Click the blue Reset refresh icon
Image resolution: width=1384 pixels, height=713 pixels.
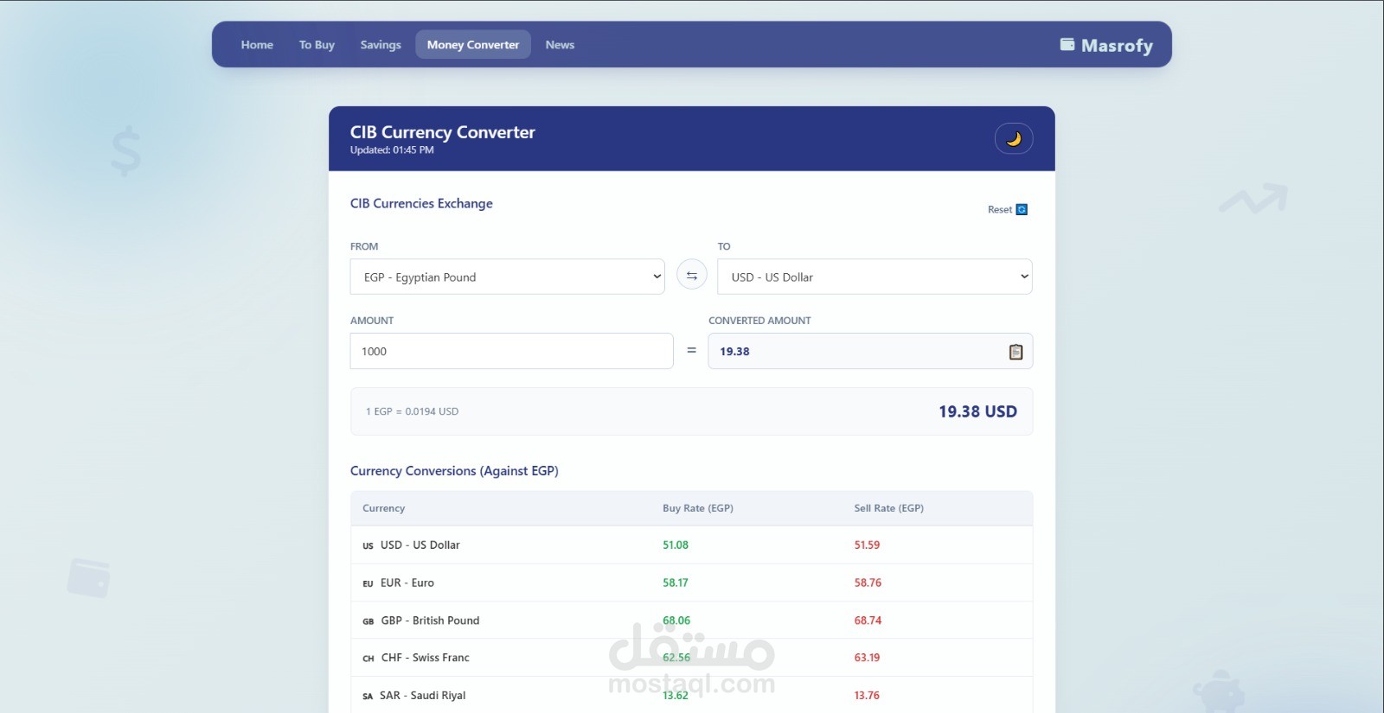pyautogui.click(x=1022, y=209)
